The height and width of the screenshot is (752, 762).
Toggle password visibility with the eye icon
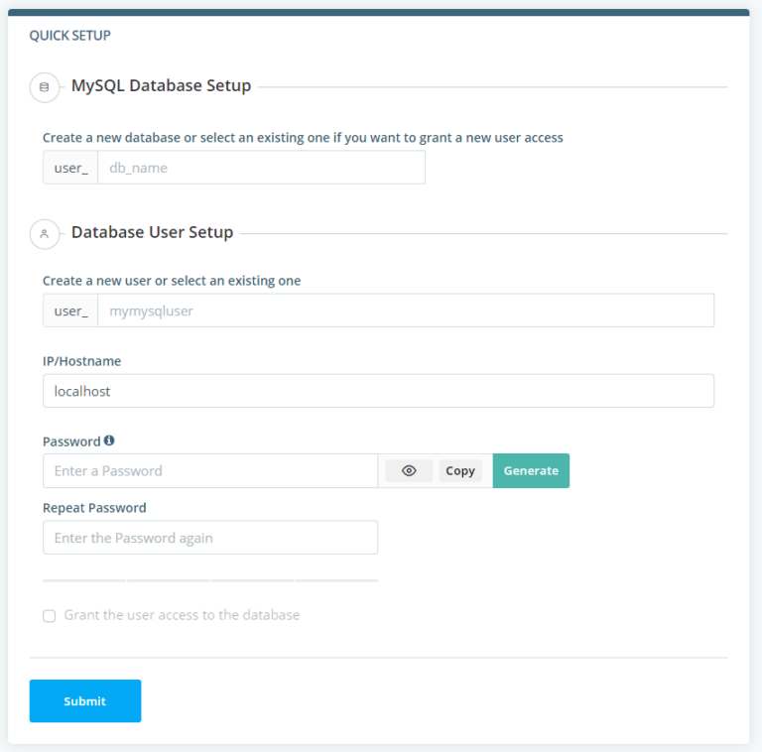[409, 470]
